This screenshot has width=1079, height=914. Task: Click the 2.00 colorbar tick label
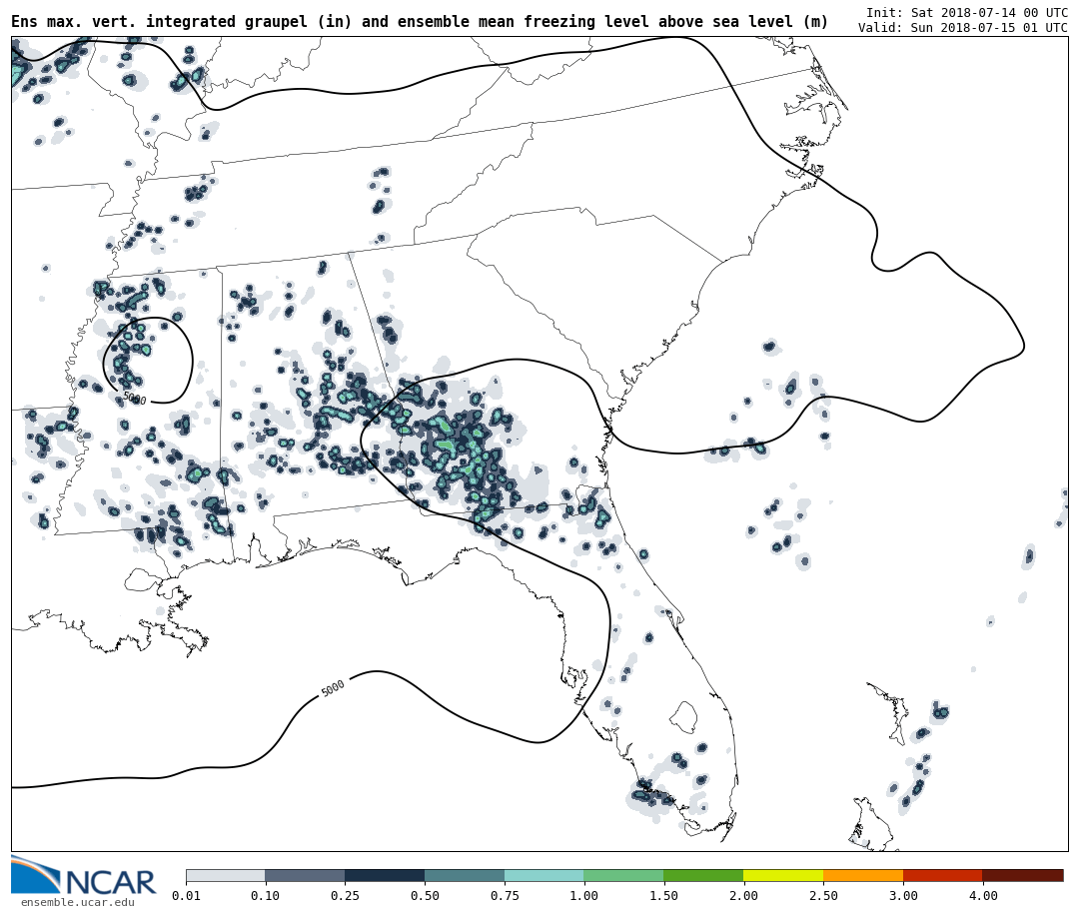pyautogui.click(x=744, y=895)
